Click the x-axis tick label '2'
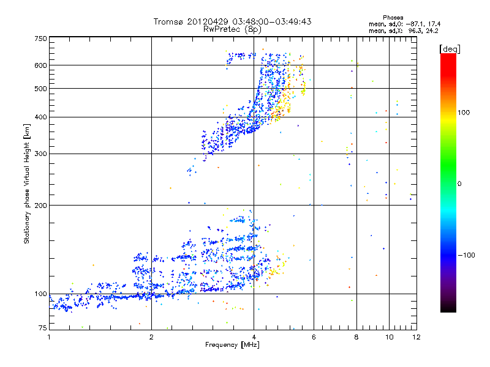490x367 pixels. [x=151, y=337]
